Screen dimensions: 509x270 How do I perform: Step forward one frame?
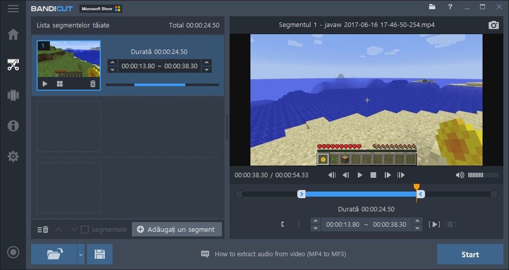tap(387, 175)
